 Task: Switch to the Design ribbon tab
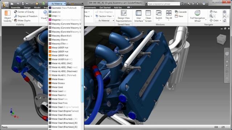[x=27, y=8]
